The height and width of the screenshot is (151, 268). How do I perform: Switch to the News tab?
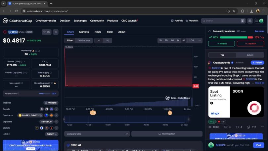98,32
